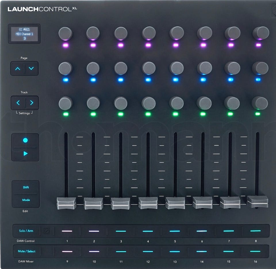Hit the Play triangle button
The width and height of the screenshot is (276, 269).
click(x=25, y=154)
